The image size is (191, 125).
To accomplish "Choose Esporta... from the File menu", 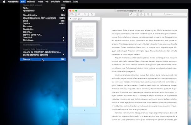I will 43,32.
